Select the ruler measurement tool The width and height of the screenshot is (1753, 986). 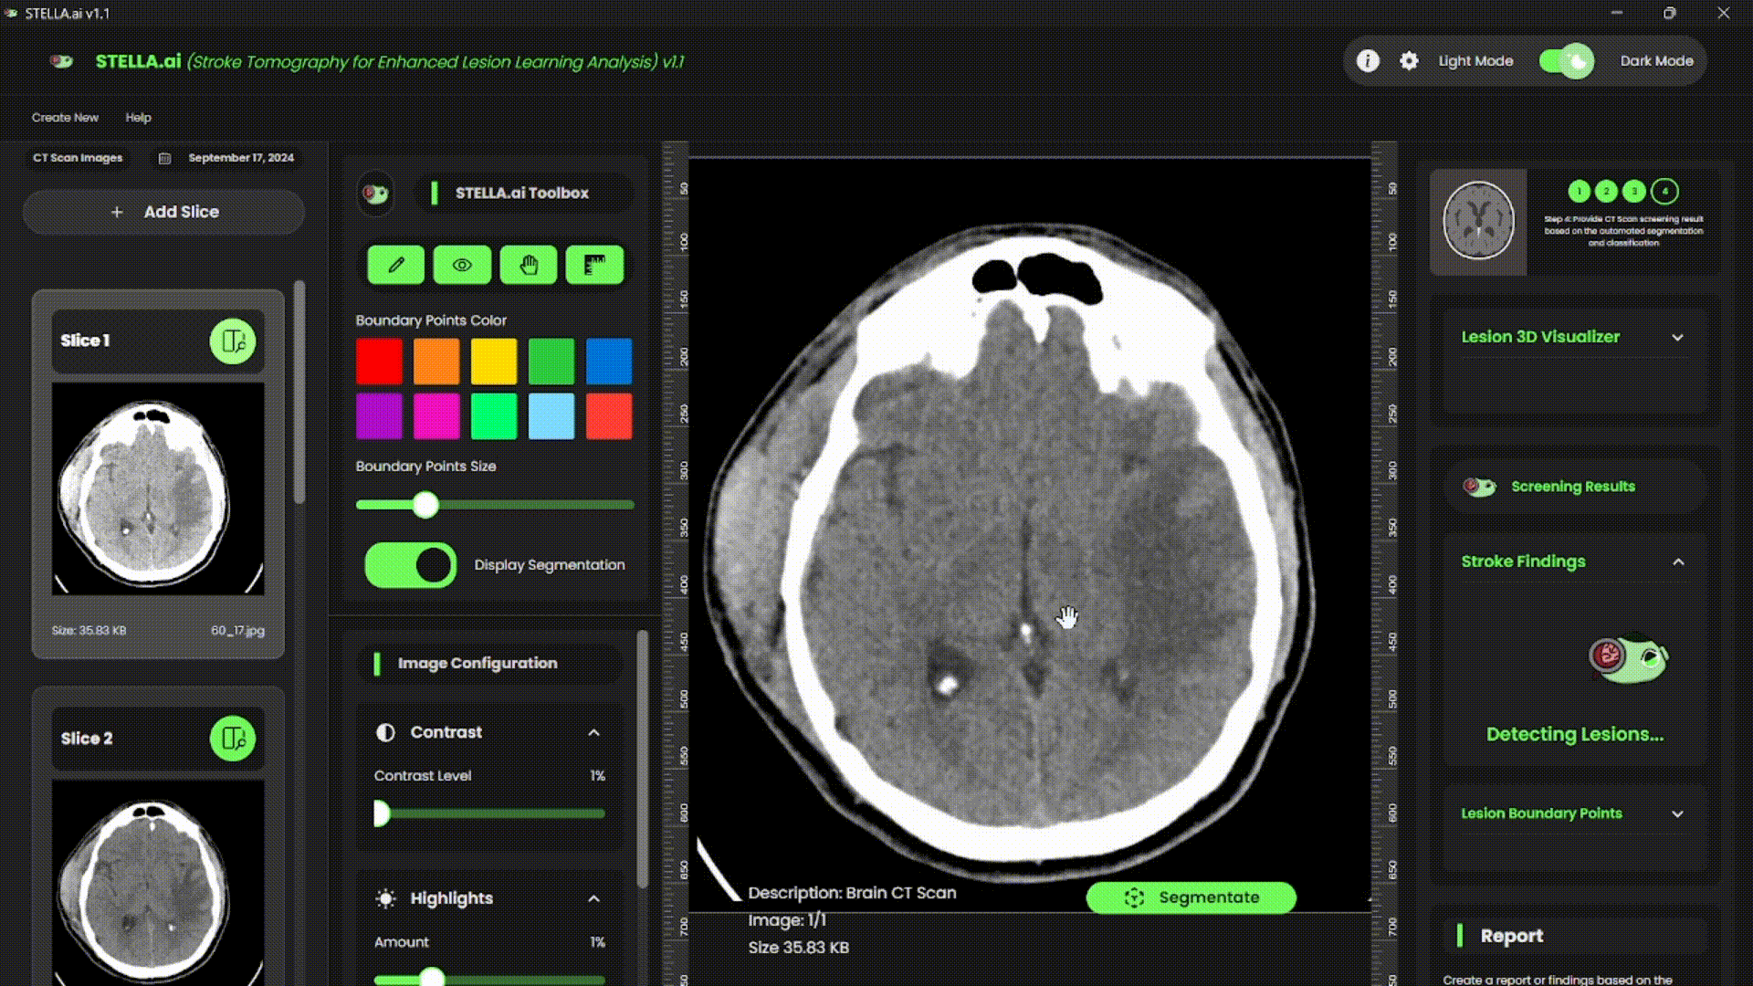[594, 265]
